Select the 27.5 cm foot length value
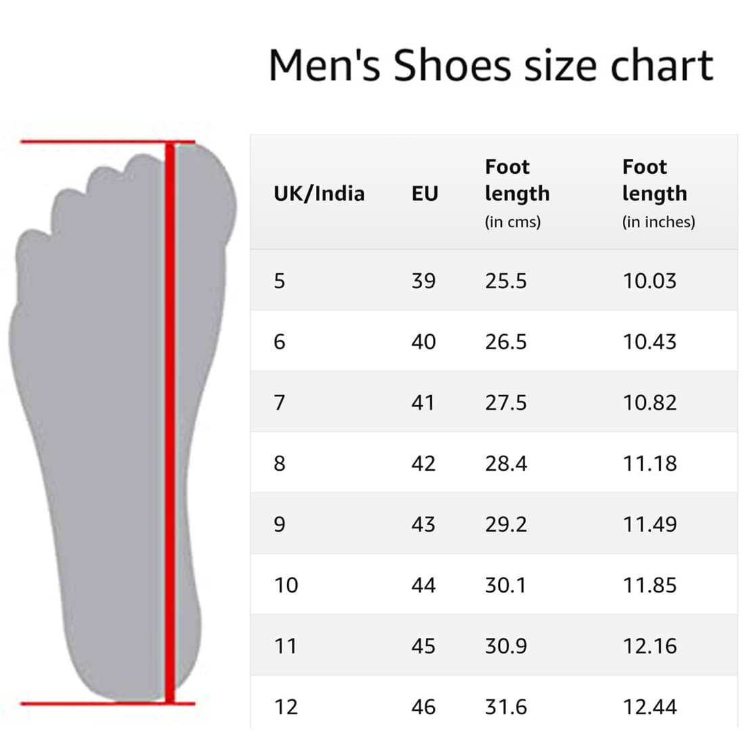The image size is (744, 744). (506, 402)
